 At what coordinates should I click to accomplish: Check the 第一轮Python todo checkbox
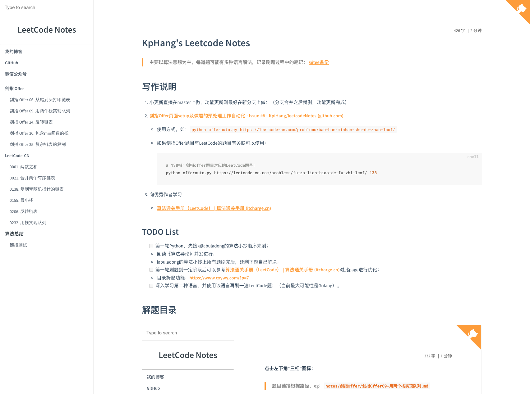[151, 246]
